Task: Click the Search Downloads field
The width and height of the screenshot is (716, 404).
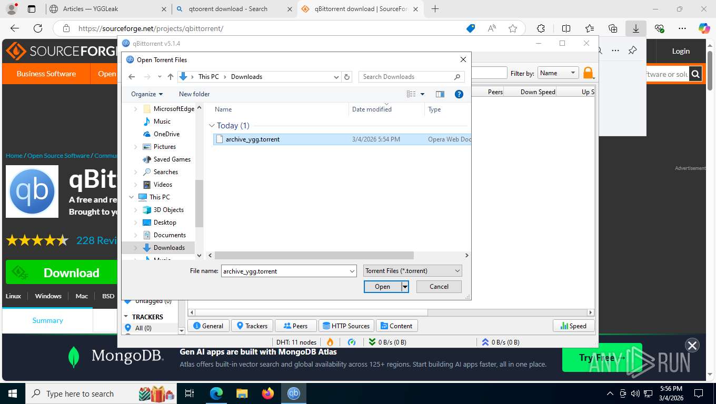Action: click(411, 77)
